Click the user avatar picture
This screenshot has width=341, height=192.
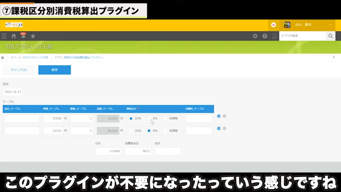287,25
